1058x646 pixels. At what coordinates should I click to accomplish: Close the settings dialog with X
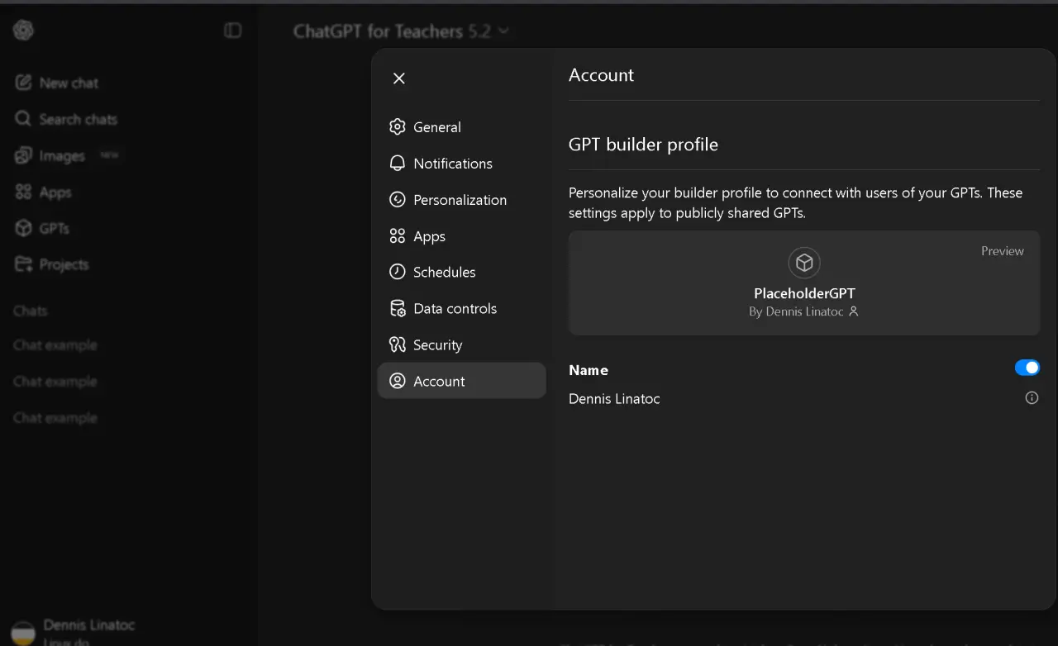click(399, 78)
